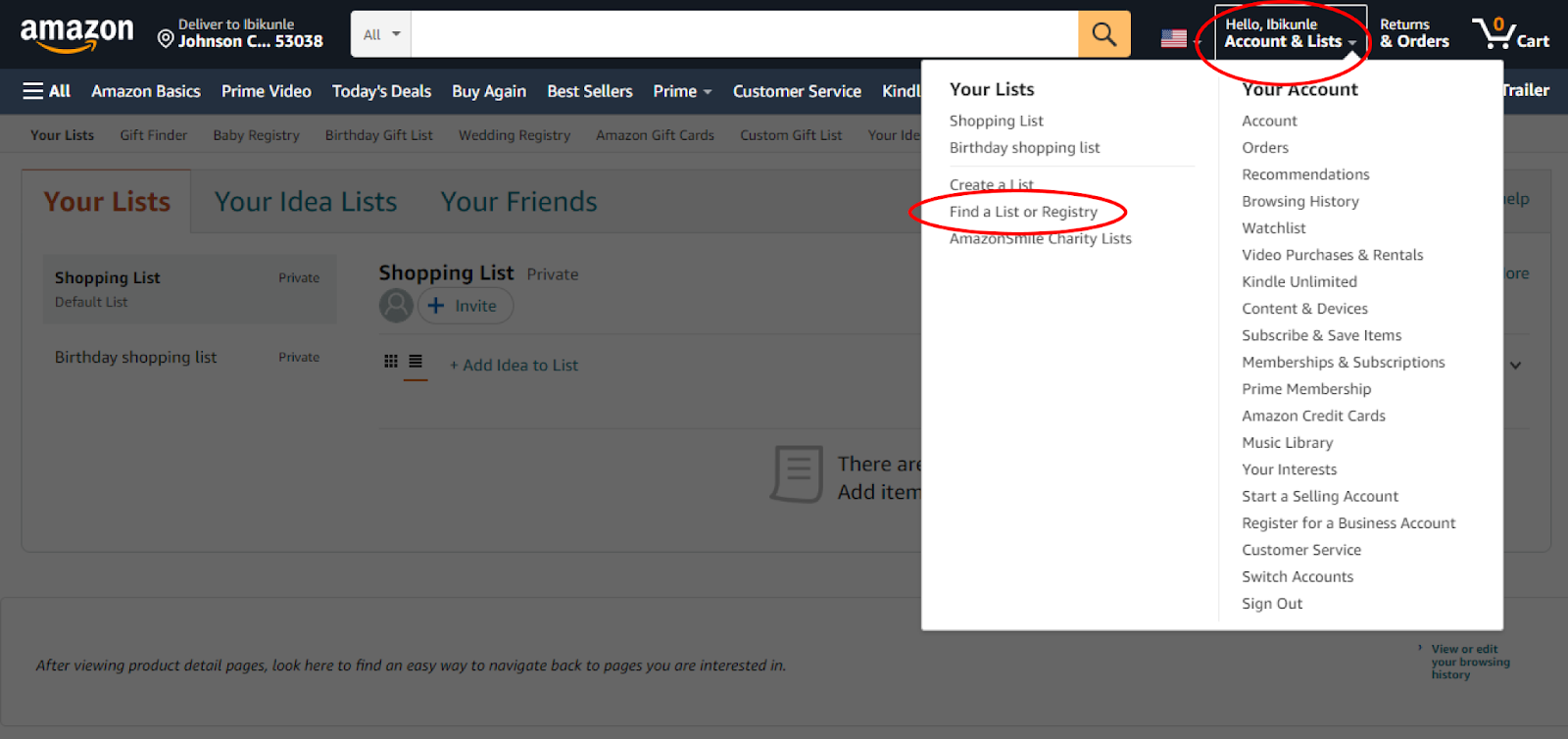This screenshot has width=1568, height=739.
Task: Open AmazonSmile Charity Lists
Action: tap(1040, 238)
